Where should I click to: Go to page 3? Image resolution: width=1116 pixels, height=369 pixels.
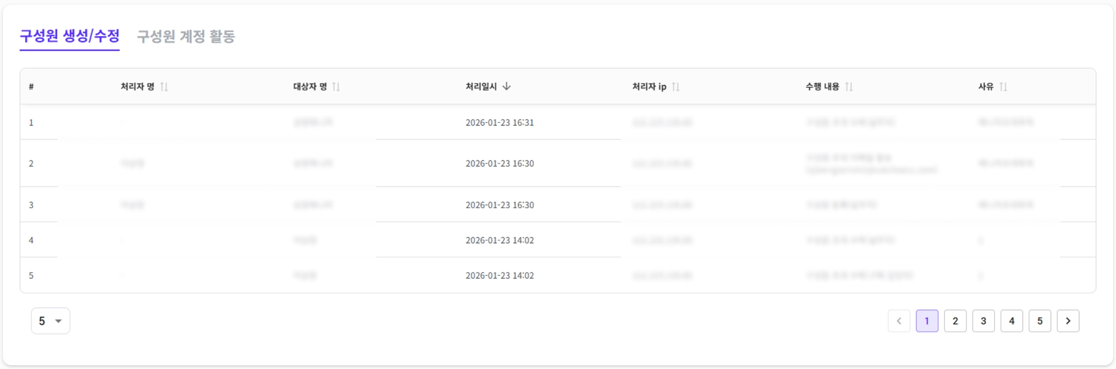coord(984,321)
